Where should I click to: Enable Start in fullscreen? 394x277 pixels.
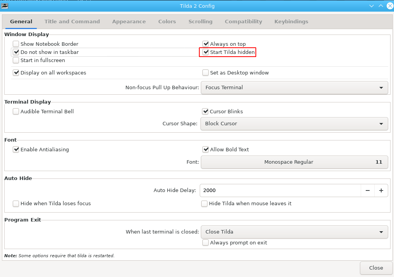(x=16, y=61)
